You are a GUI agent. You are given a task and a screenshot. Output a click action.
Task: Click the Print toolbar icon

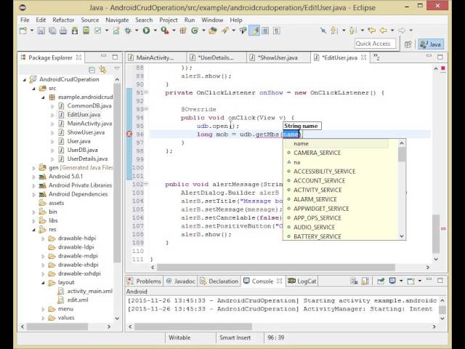click(63, 31)
